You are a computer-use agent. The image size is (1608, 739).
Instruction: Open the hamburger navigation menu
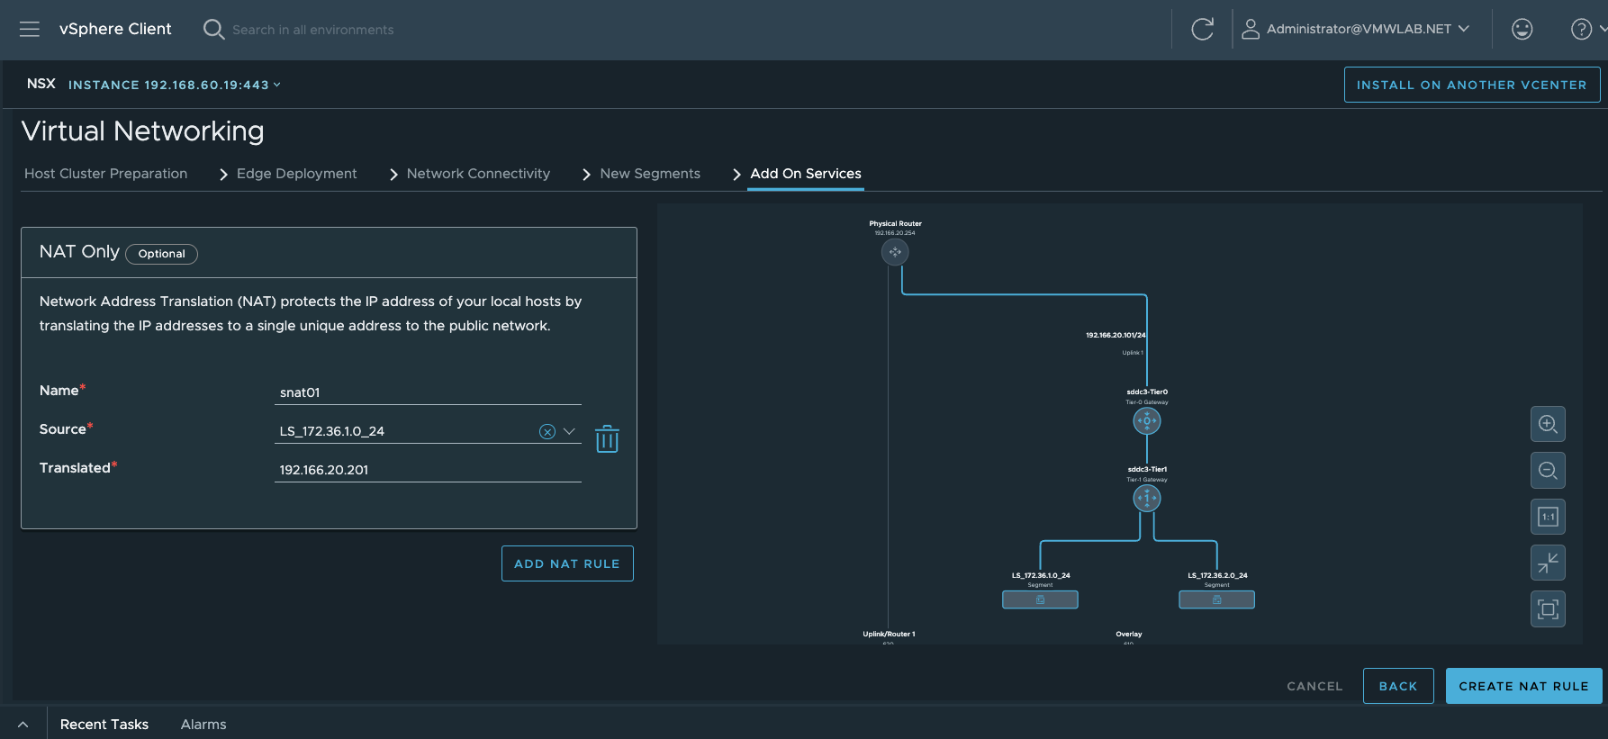tap(30, 29)
